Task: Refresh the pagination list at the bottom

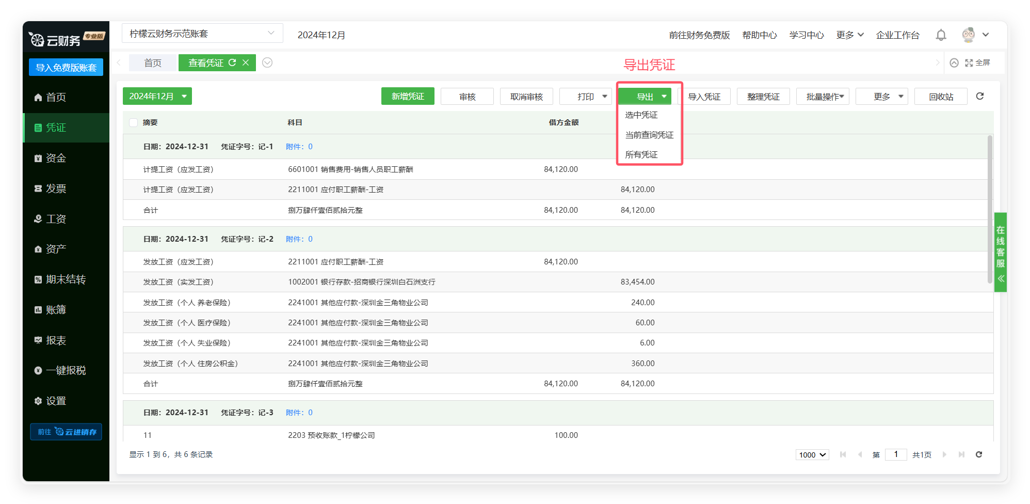Action: (x=978, y=454)
